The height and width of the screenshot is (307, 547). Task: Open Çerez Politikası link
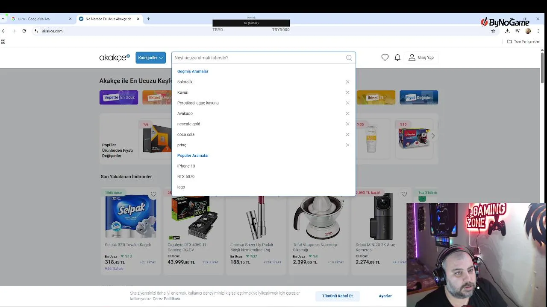(x=166, y=299)
